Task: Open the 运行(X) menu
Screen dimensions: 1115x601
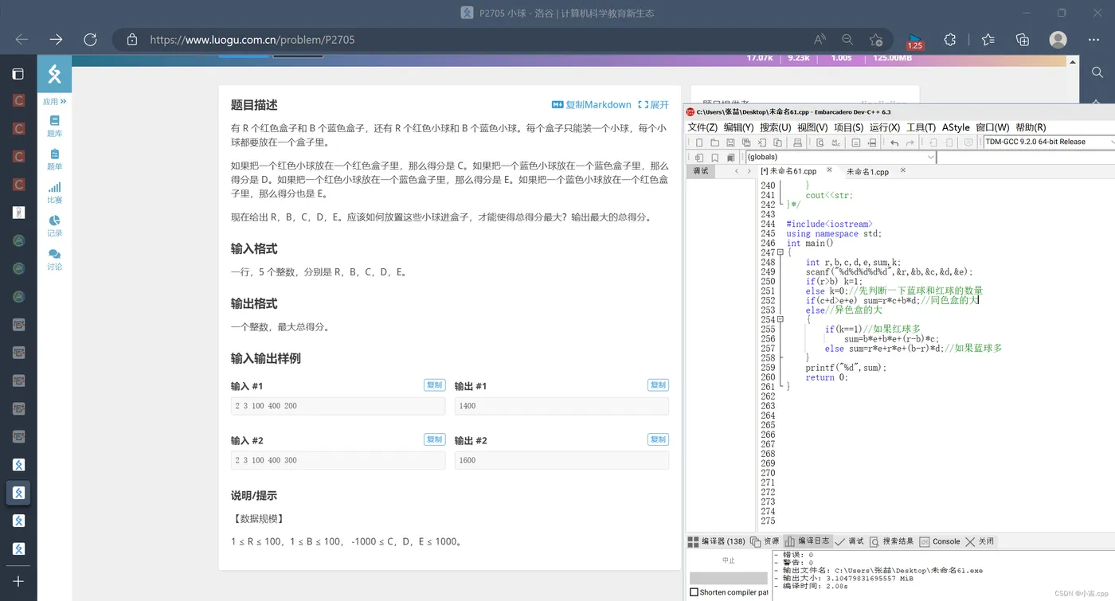Action: [x=885, y=127]
